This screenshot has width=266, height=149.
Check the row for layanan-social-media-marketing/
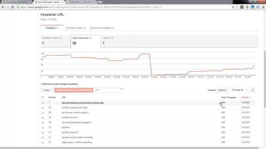coord(42,137)
